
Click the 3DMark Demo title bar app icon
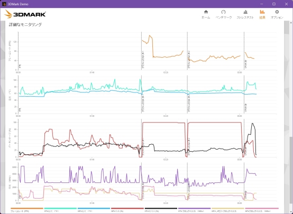[4, 4]
